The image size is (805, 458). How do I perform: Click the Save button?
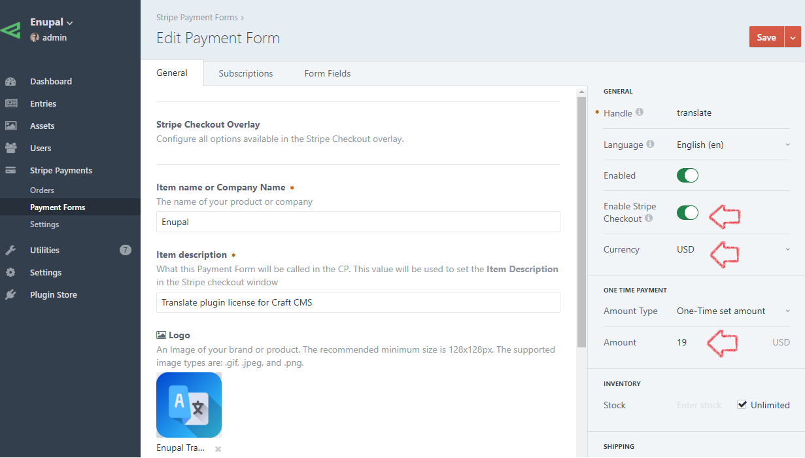click(766, 37)
